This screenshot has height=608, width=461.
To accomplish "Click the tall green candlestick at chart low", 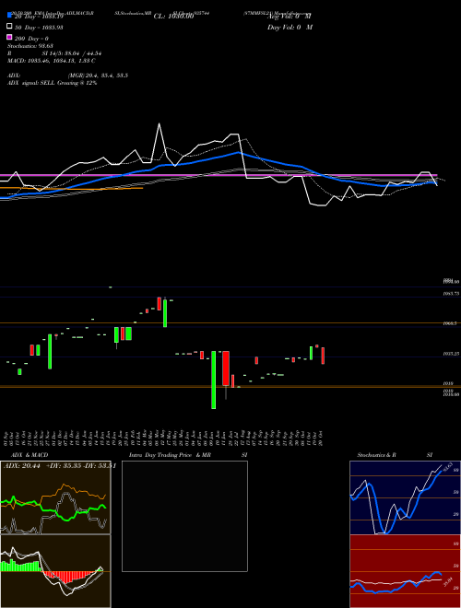I will [x=213, y=380].
